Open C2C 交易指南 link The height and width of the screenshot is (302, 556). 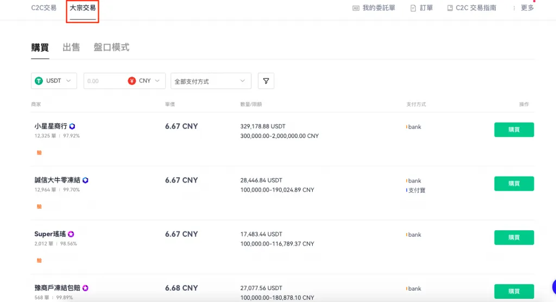[x=471, y=8]
